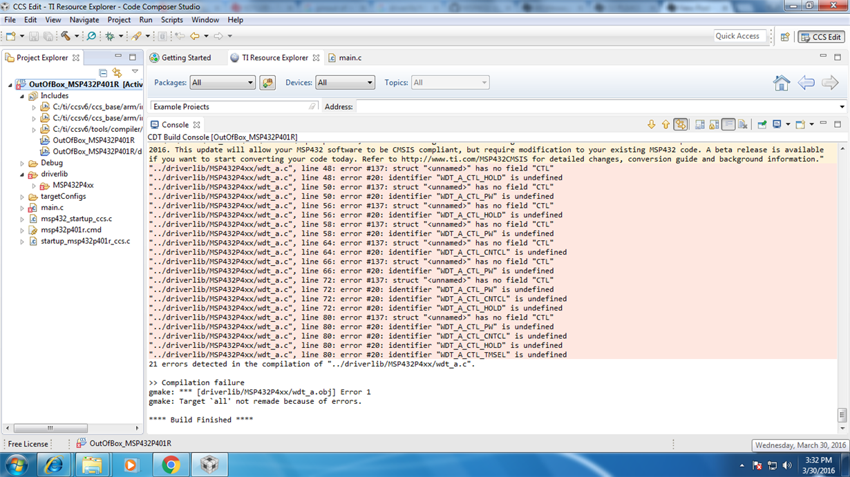Click the Project Explorer horizontal scrollbar
850x477 pixels.
pos(50,428)
